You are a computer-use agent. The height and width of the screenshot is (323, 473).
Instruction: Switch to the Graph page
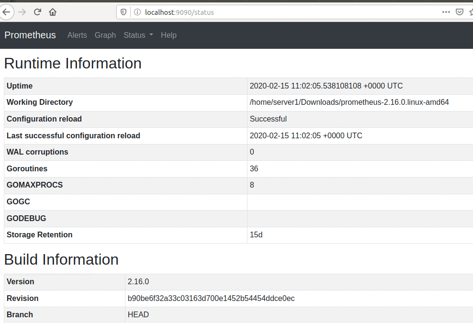(x=105, y=35)
